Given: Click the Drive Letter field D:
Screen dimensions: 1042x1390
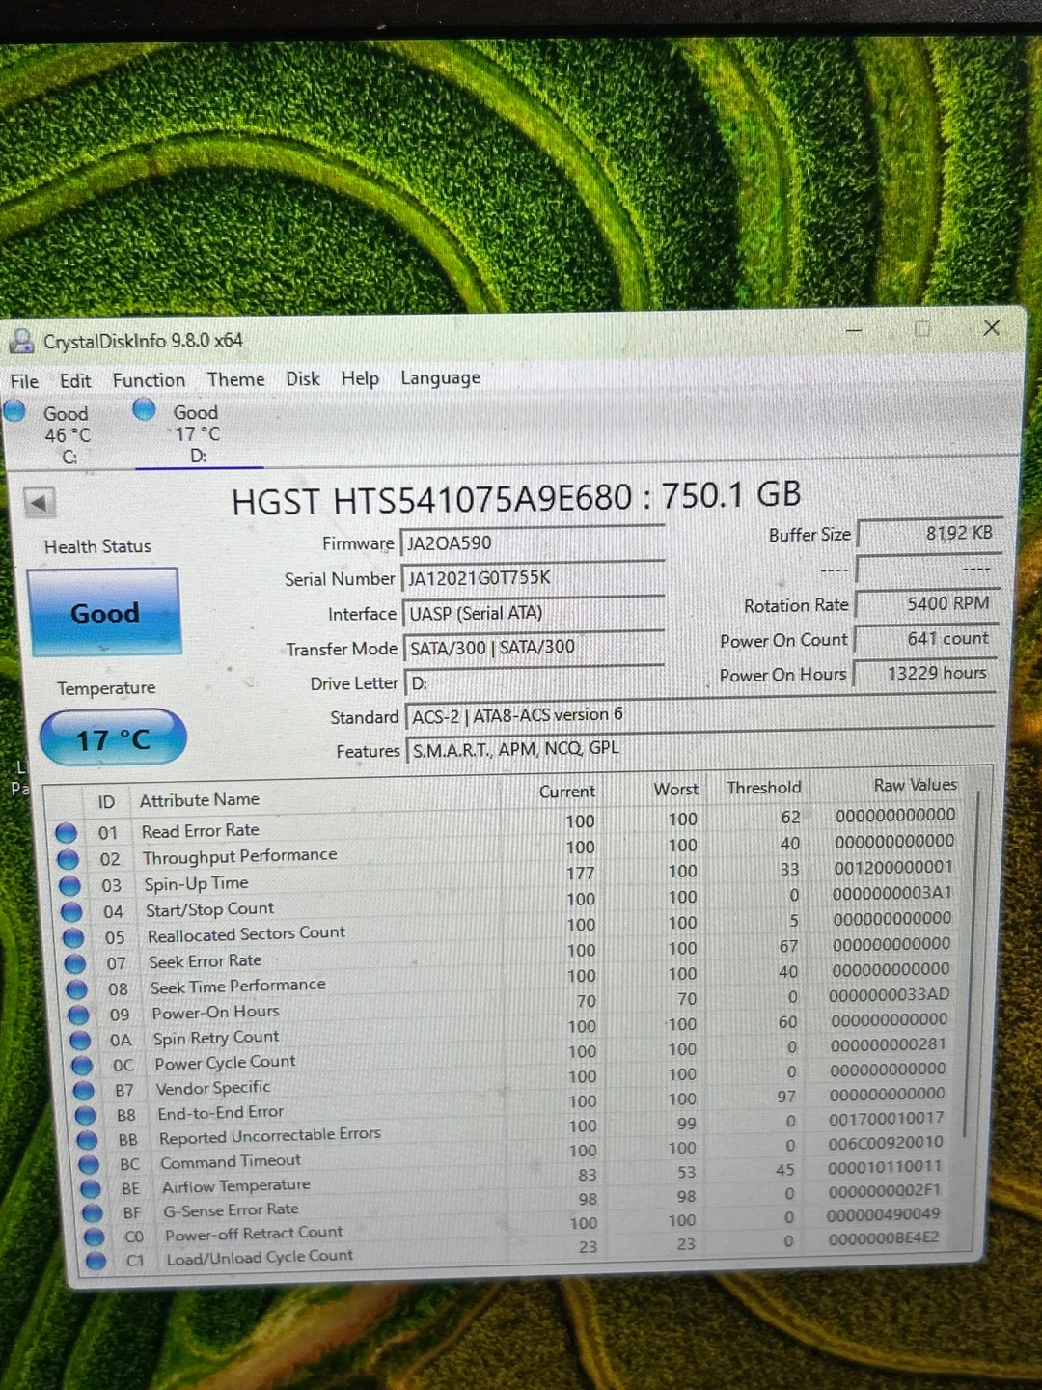Looking at the screenshot, I should click(534, 682).
